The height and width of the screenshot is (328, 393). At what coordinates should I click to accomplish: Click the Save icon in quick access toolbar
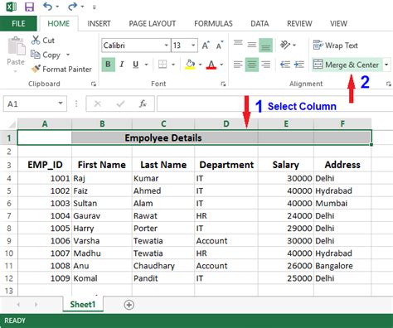(29, 7)
